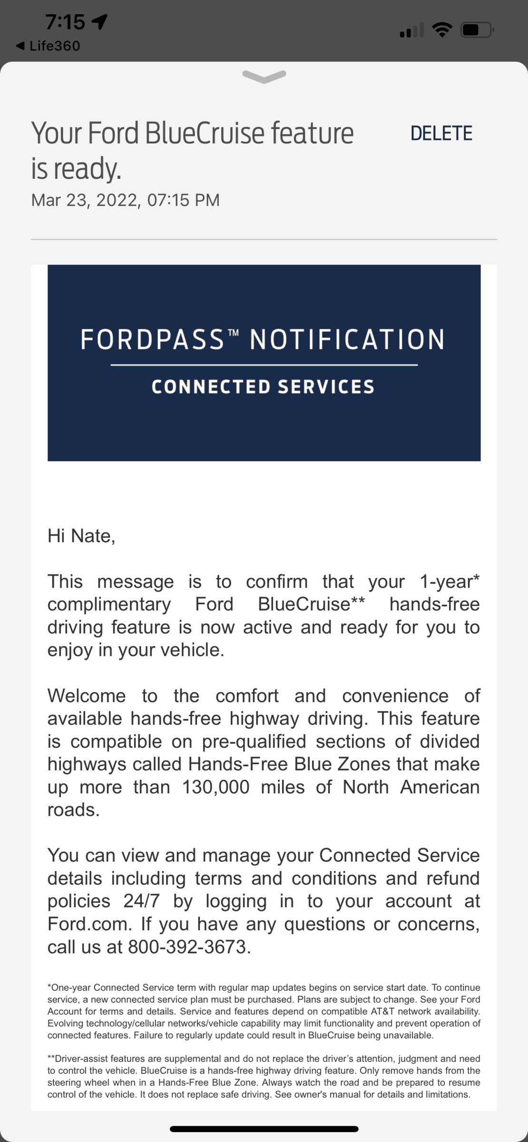Tap the Hands-Free Blue Zones paragraph
The width and height of the screenshot is (528, 1142).
click(x=264, y=753)
